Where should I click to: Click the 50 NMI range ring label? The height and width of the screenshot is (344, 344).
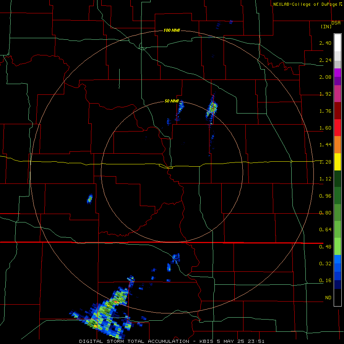pyautogui.click(x=172, y=101)
